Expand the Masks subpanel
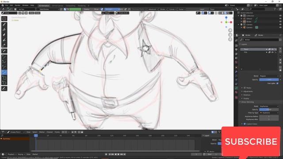 (x=242, y=88)
